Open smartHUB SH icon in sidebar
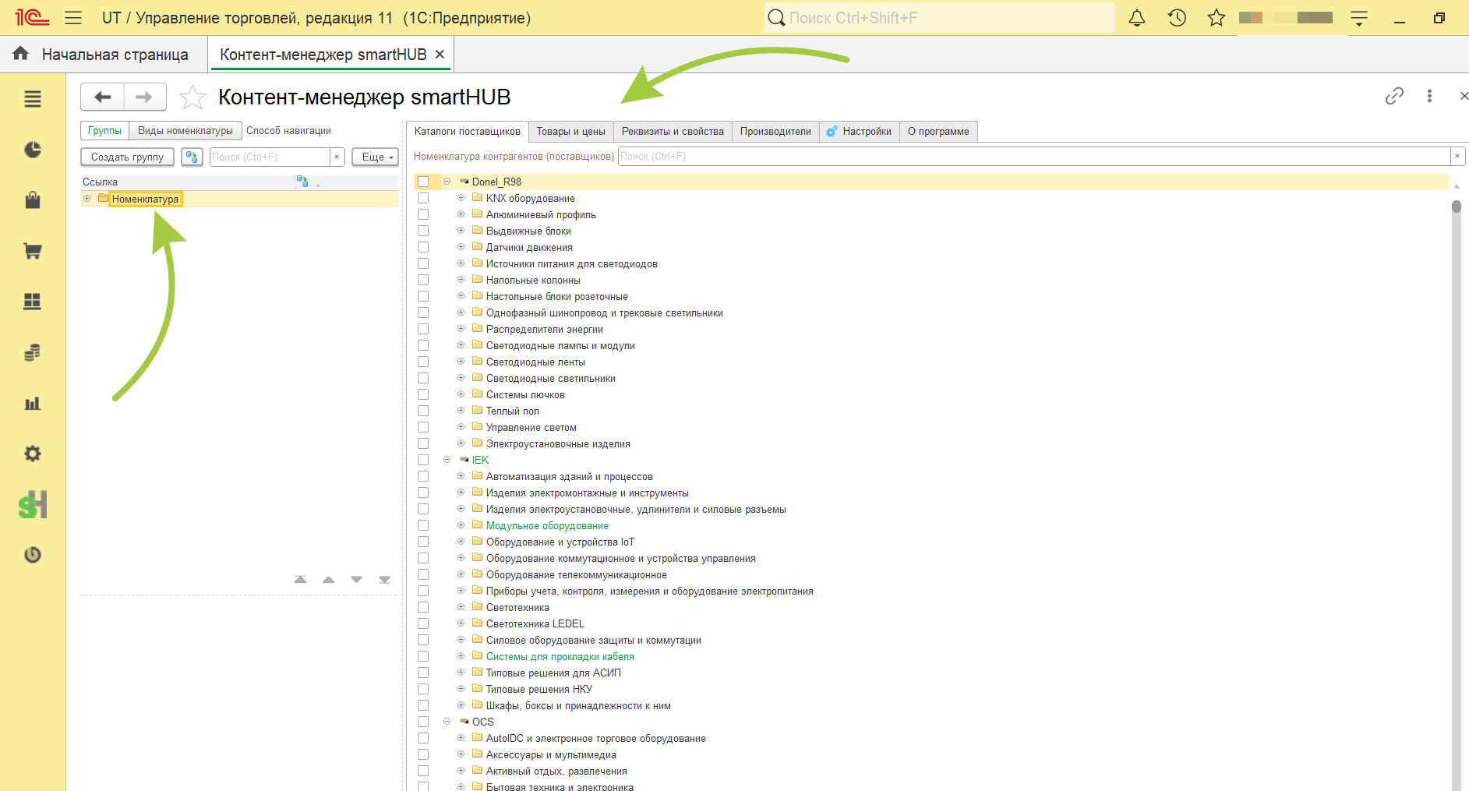Screen dimensions: 1469x791 point(33,505)
